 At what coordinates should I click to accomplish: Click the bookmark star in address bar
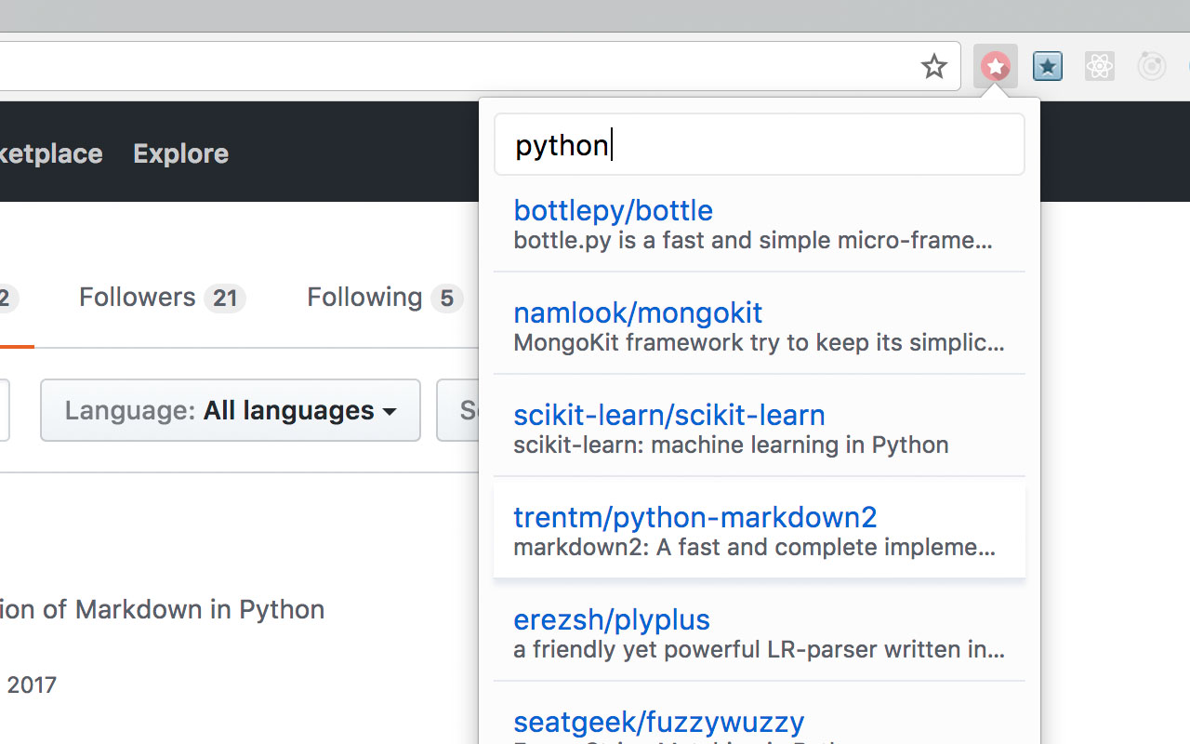pos(933,66)
